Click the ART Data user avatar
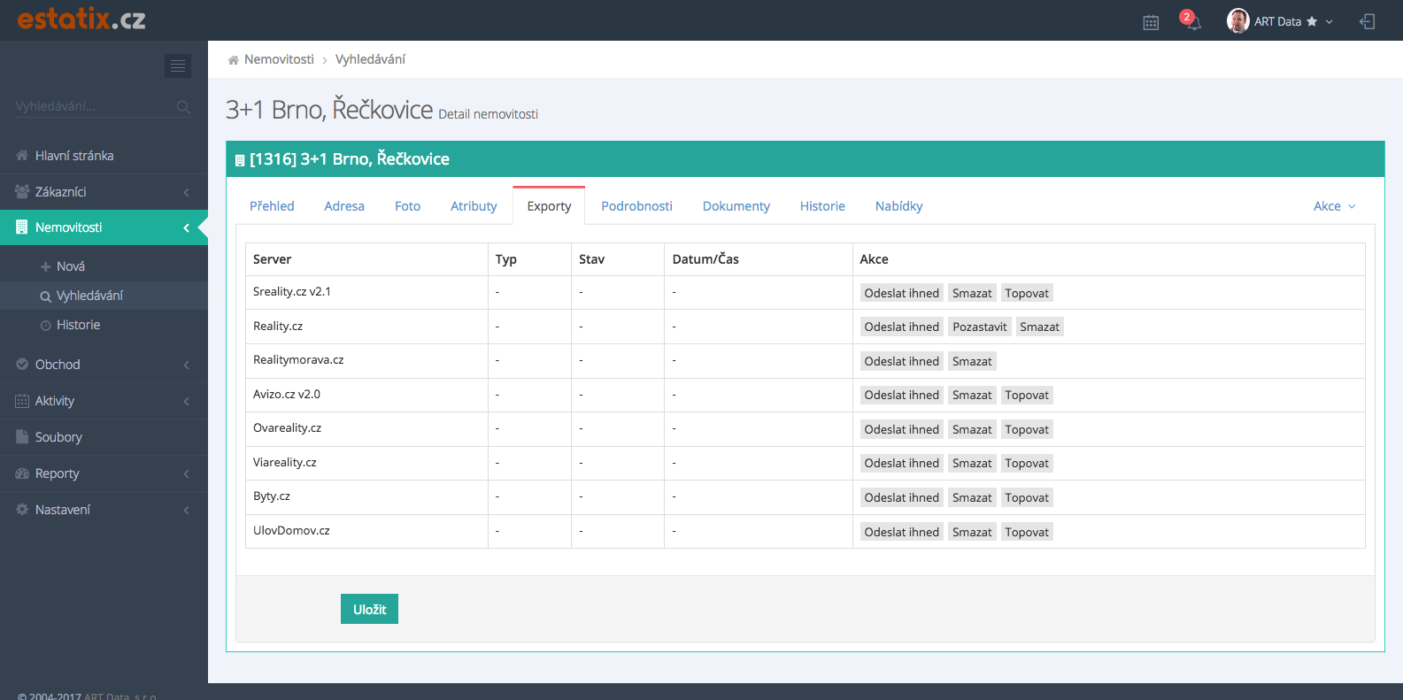Screen dimensions: 1403x700 [1237, 21]
